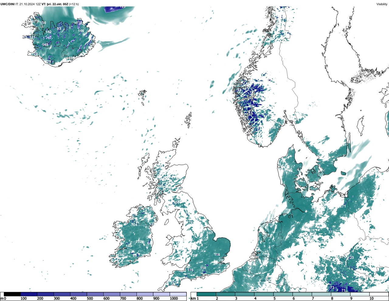Select the 1–2 km dark teal swatch

pos(206,294)
